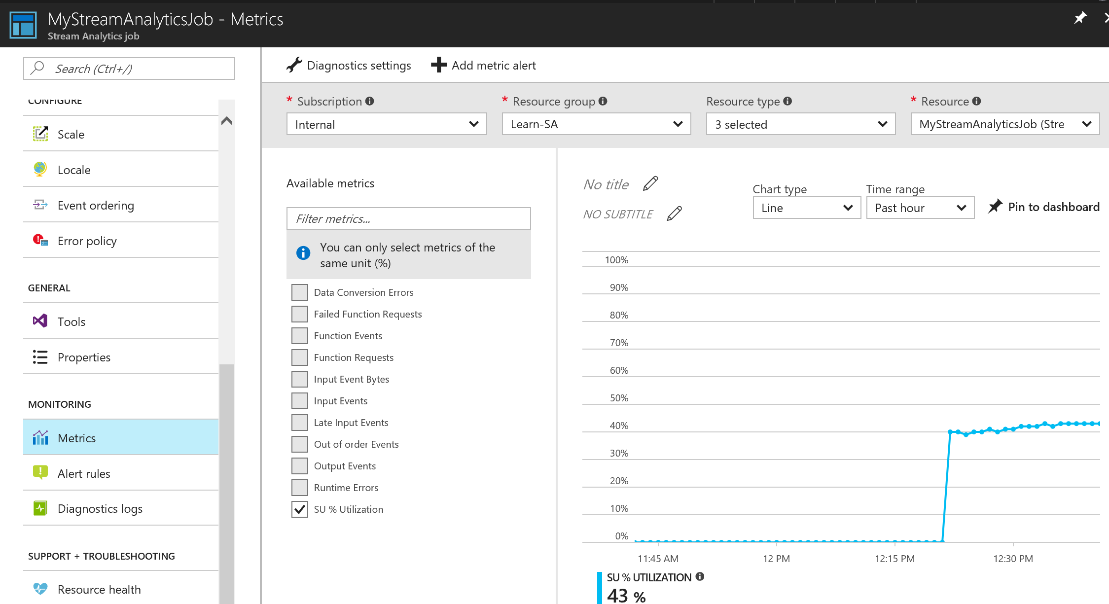
Task: Open the Time range dropdown set to Past hour
Action: [920, 208]
